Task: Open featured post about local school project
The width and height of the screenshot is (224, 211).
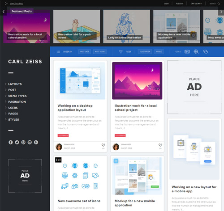Action: (27, 26)
